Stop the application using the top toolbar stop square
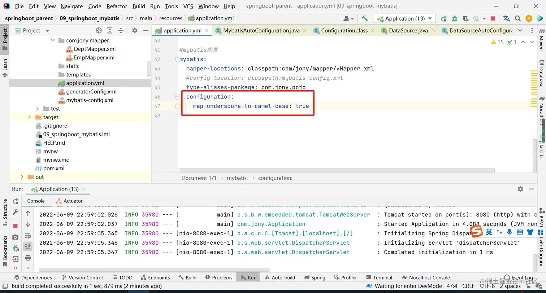546x293 pixels. point(493,18)
